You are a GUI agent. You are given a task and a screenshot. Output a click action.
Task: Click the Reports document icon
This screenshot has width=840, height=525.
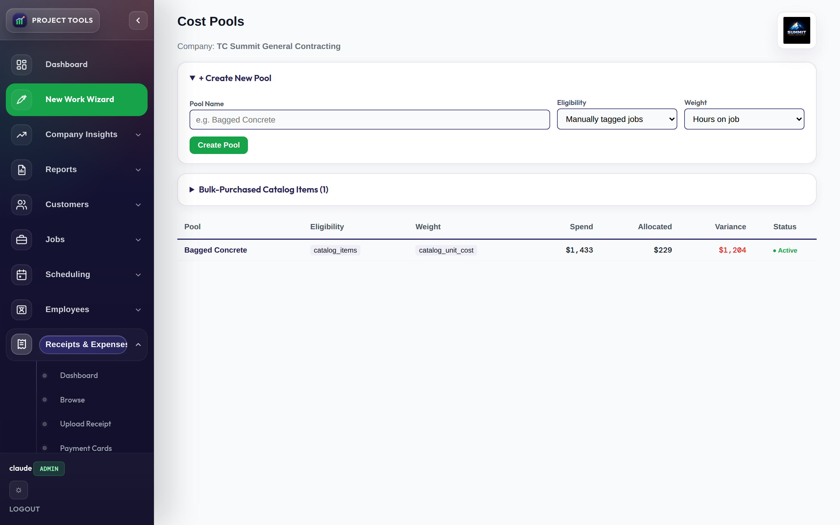(22, 170)
